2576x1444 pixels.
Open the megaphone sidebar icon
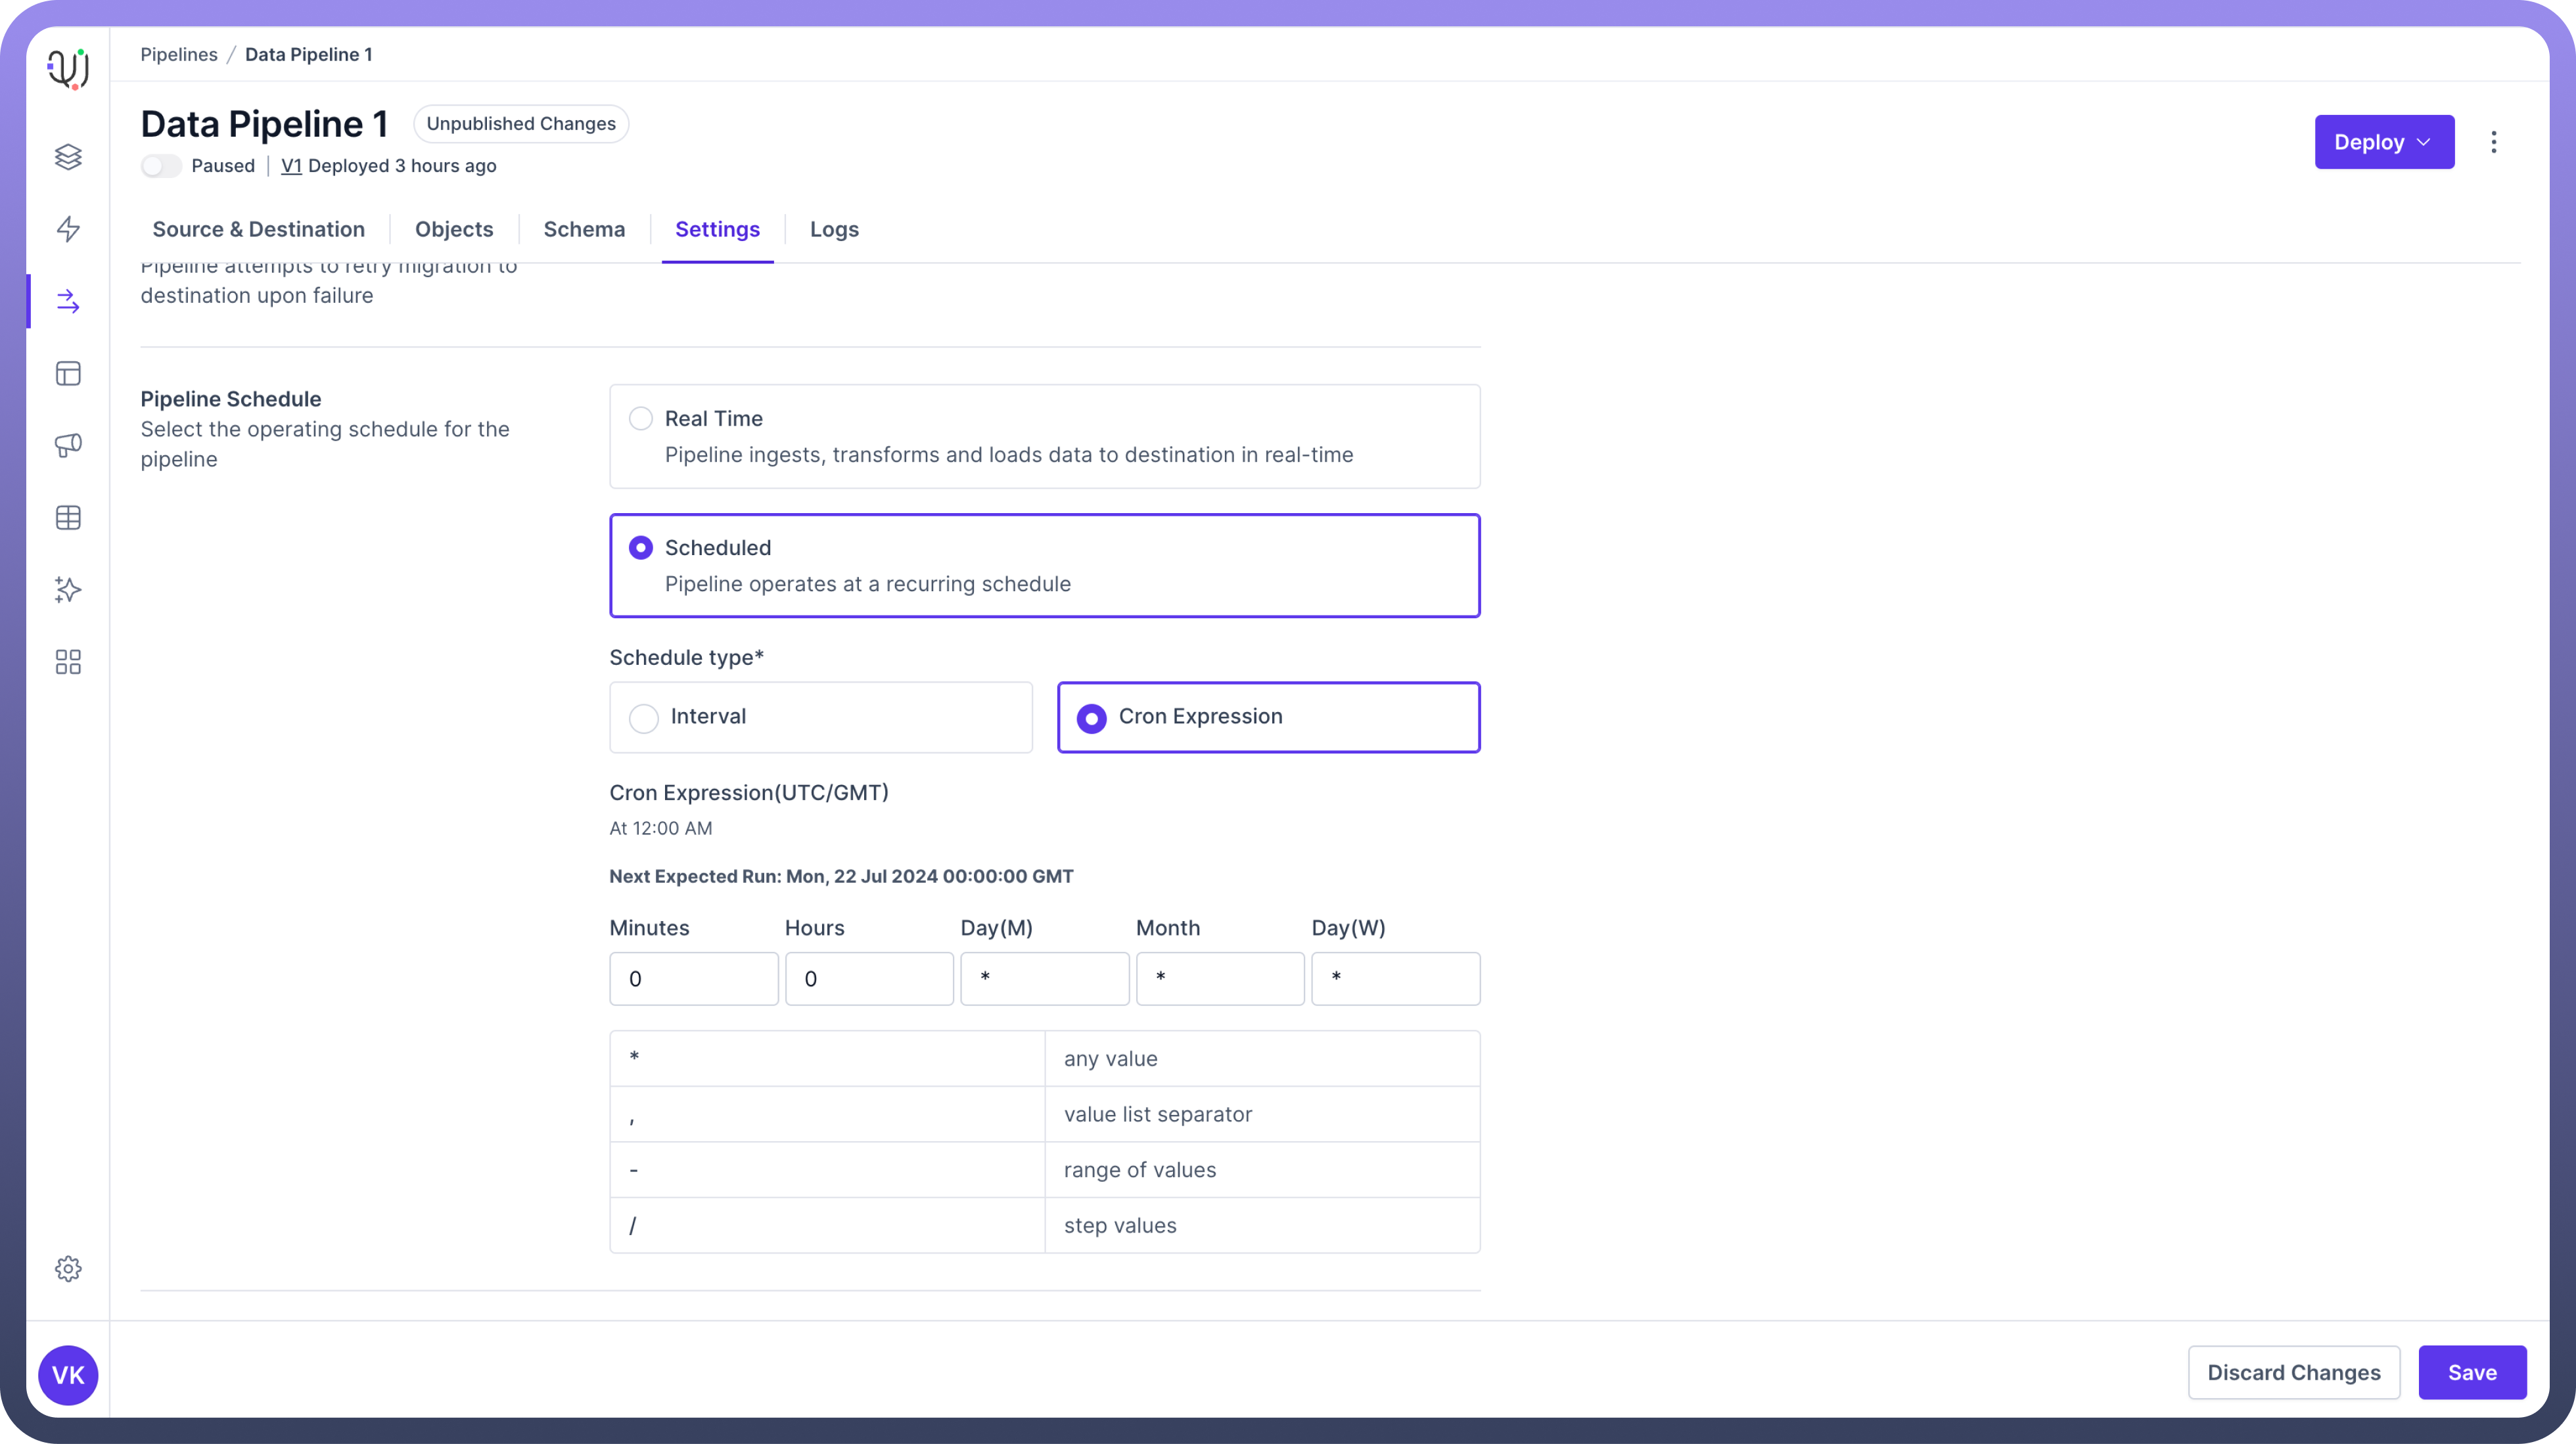click(68, 445)
